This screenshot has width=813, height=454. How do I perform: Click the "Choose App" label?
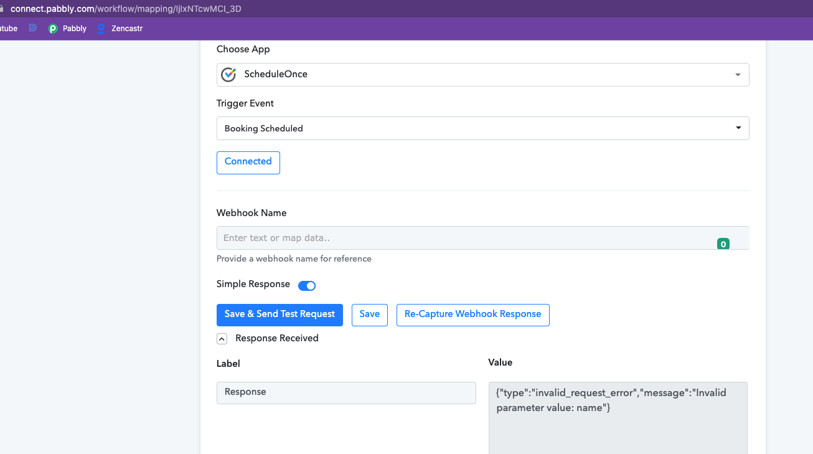point(243,49)
